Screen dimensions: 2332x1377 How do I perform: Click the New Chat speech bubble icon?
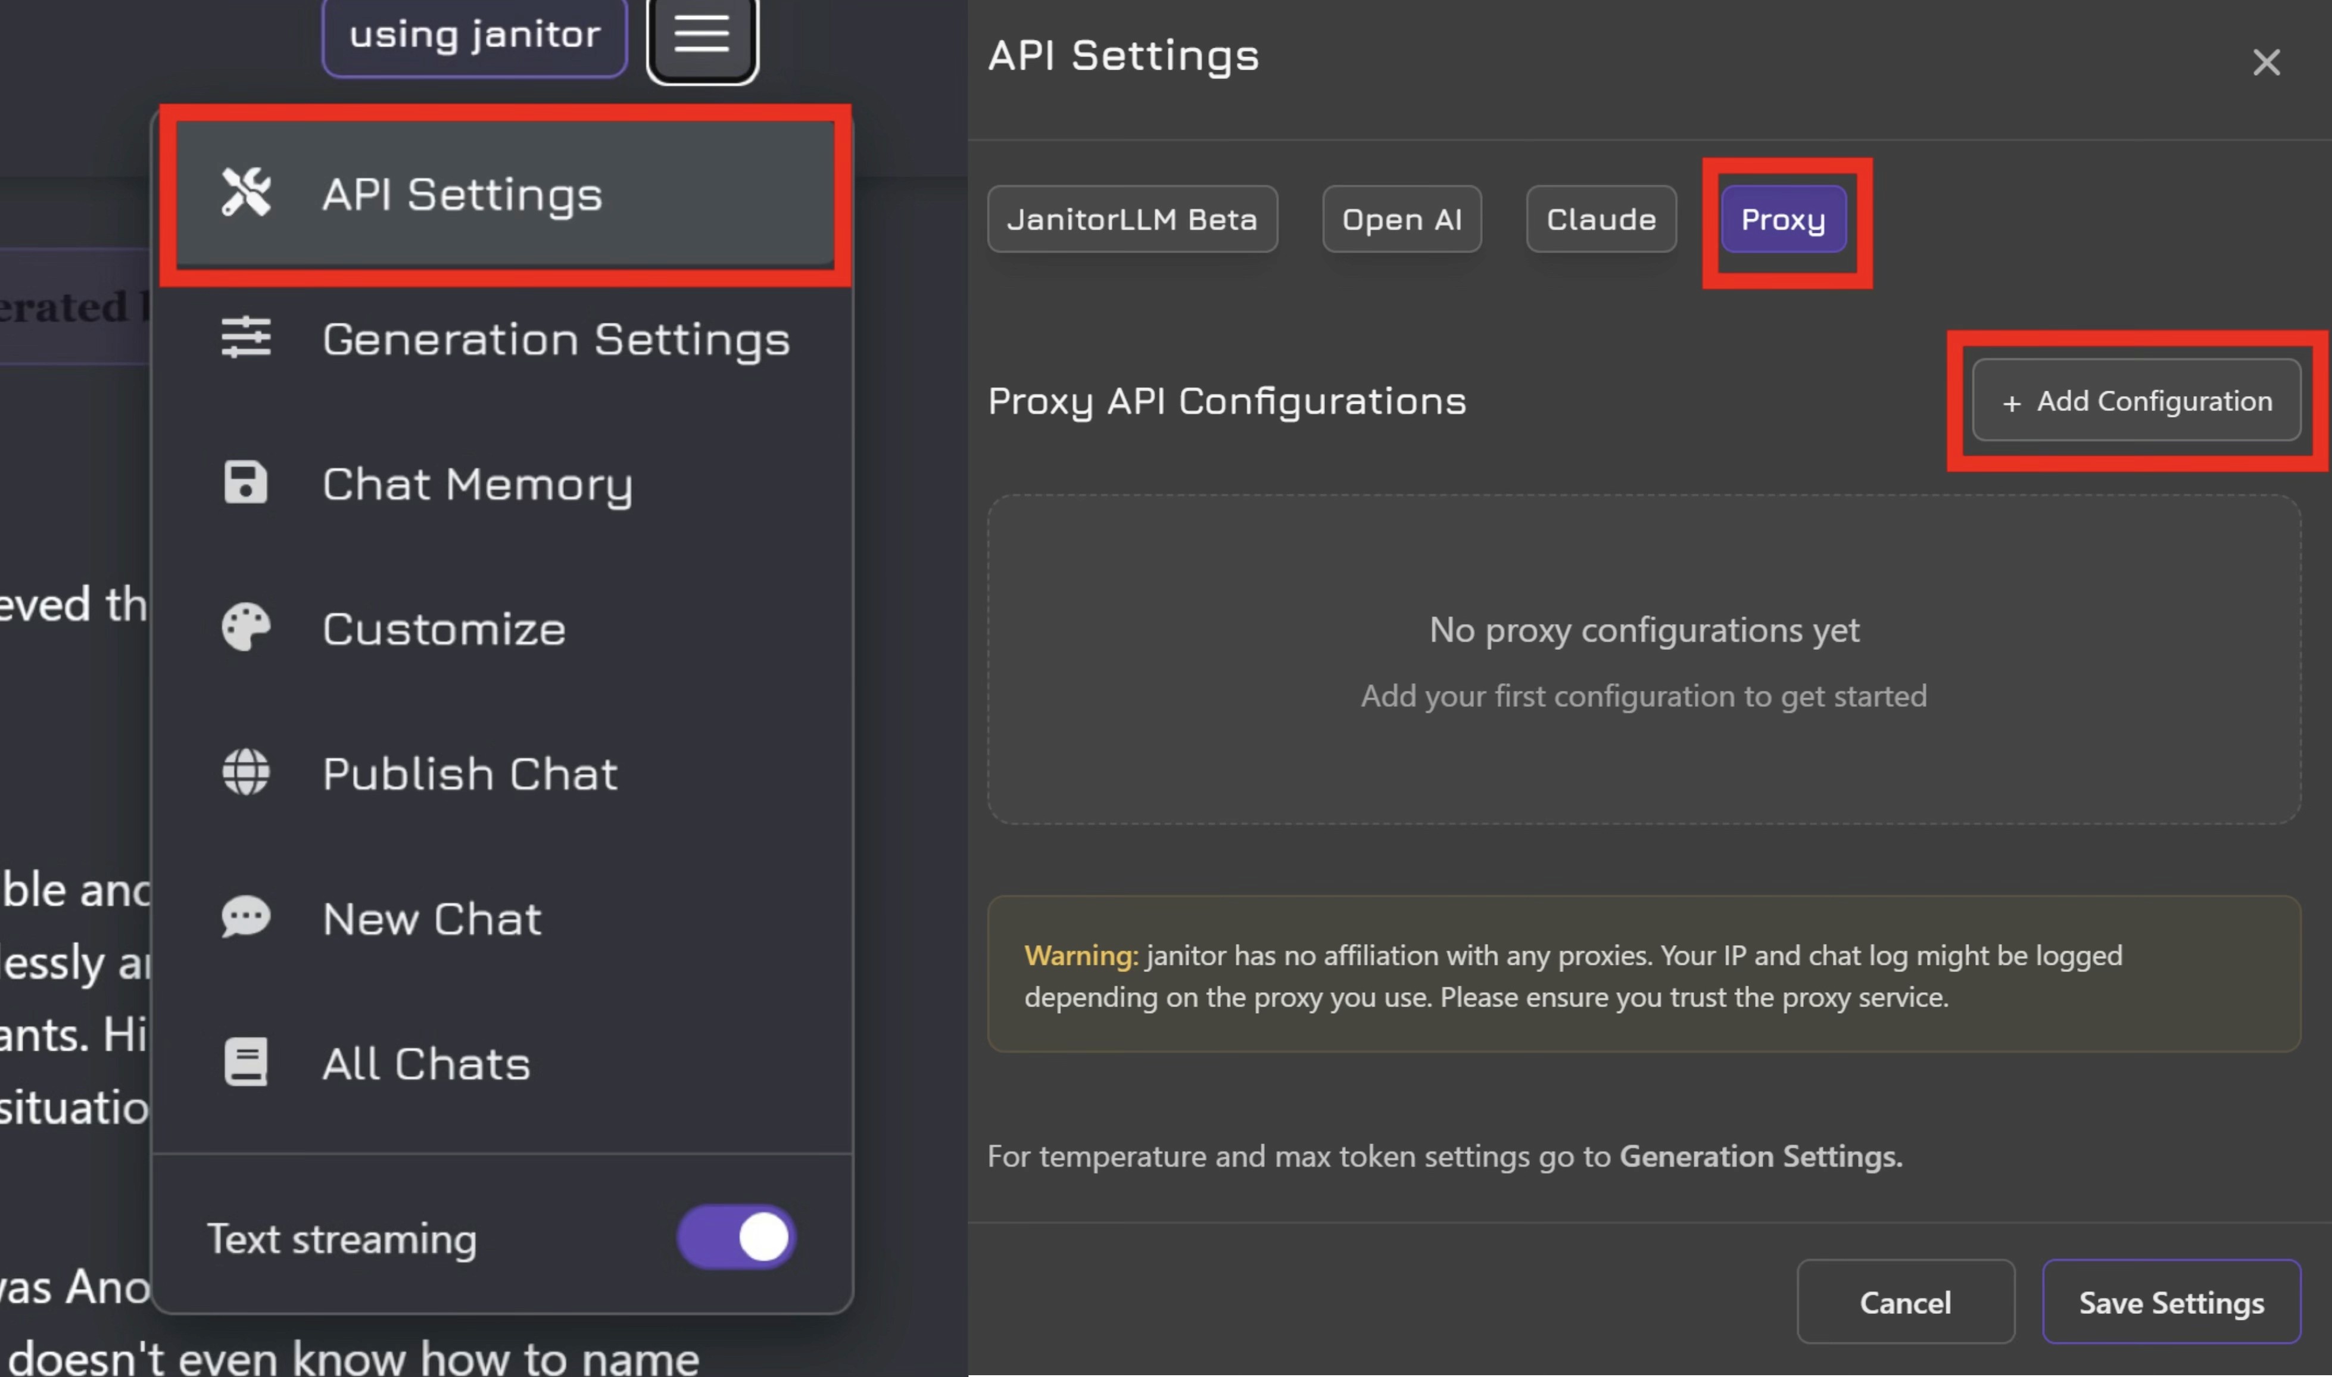click(x=246, y=918)
